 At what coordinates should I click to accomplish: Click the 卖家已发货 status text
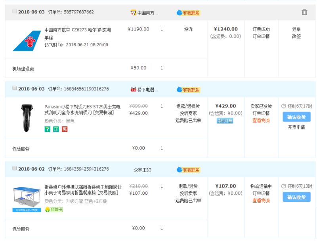click(x=261, y=106)
